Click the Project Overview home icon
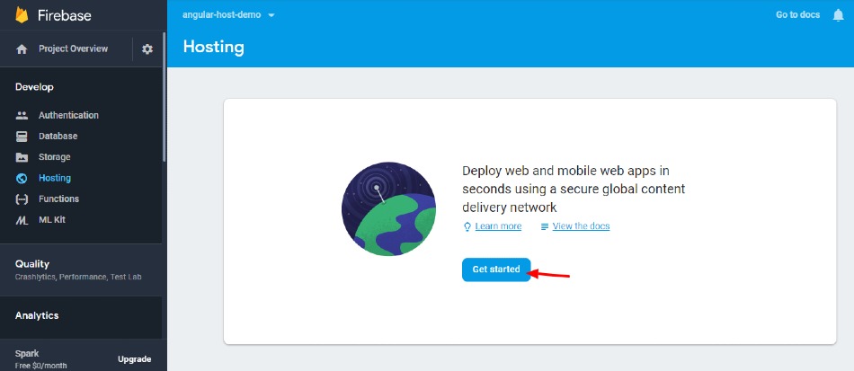The width and height of the screenshot is (854, 371). (x=22, y=49)
